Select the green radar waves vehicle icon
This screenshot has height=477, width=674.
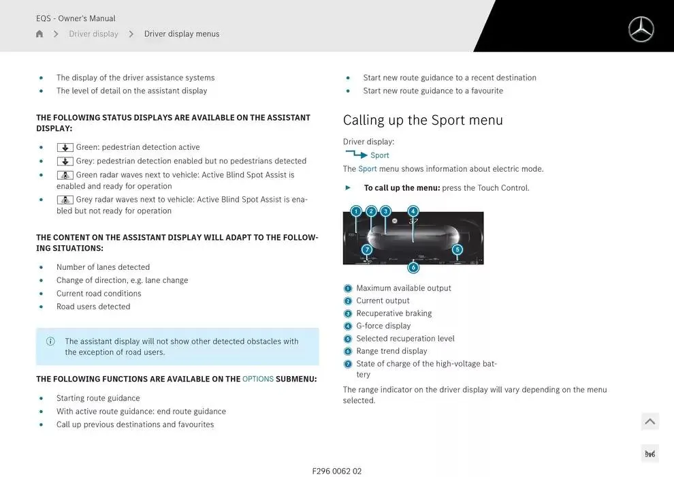[65, 174]
